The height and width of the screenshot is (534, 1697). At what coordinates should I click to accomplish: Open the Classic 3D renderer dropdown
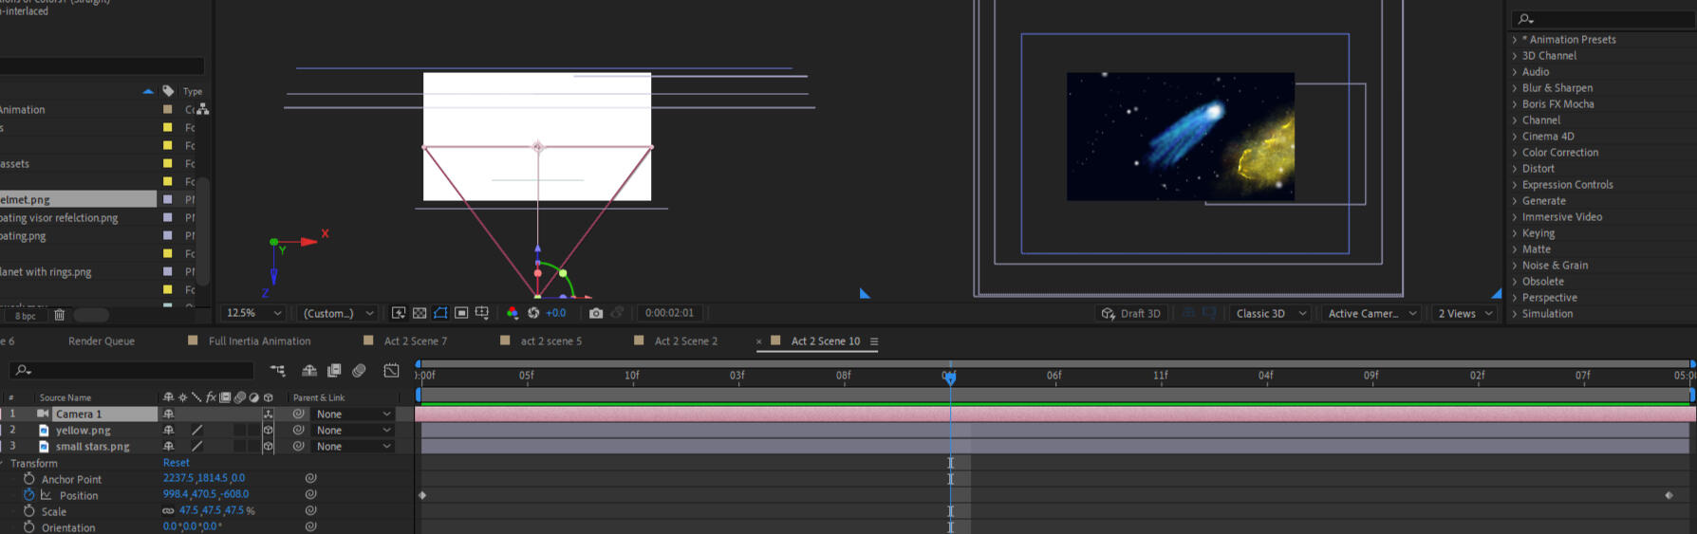(1271, 314)
